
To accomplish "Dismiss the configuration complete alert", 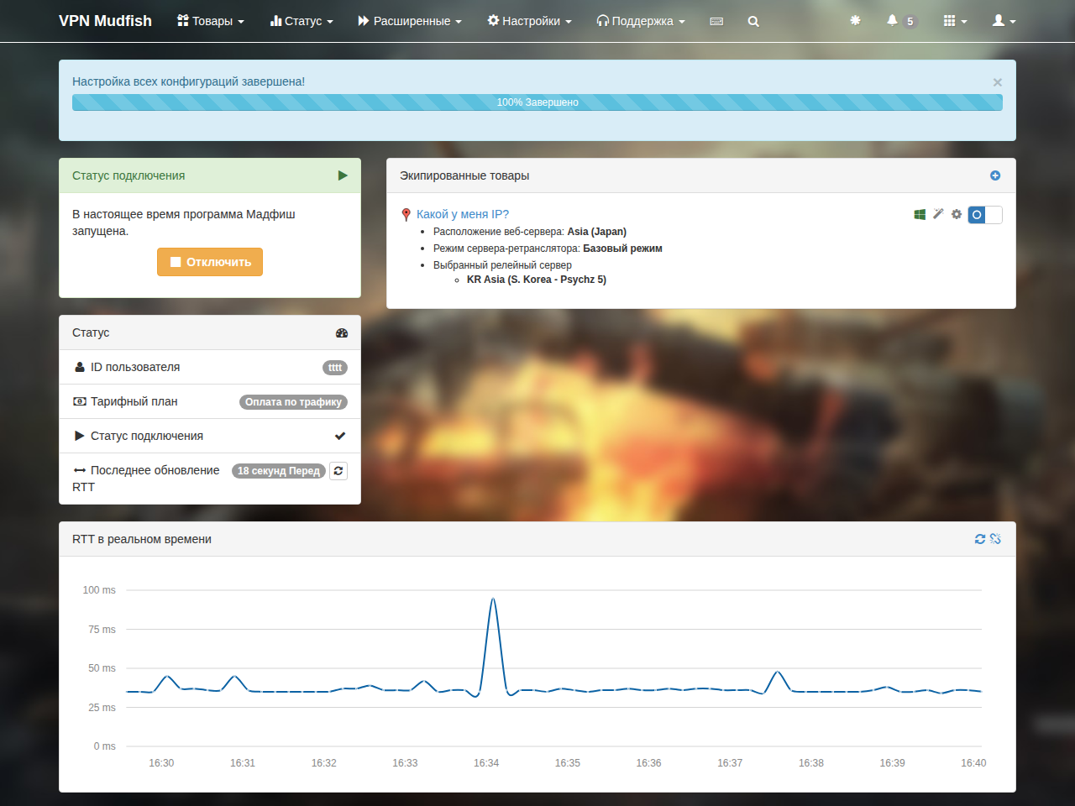I will [x=998, y=82].
